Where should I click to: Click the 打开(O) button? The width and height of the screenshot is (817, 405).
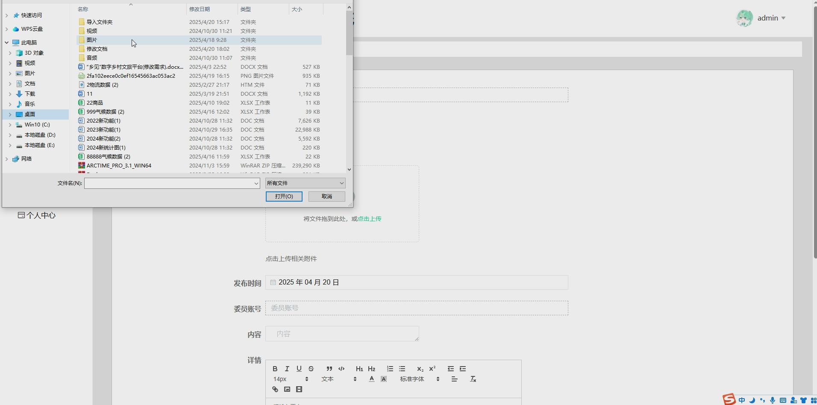pos(284,197)
